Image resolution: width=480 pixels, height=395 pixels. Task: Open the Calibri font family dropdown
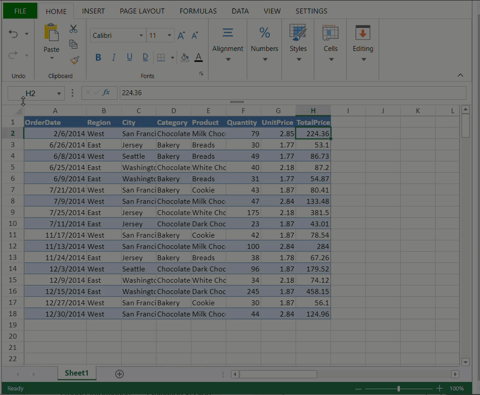pos(141,36)
